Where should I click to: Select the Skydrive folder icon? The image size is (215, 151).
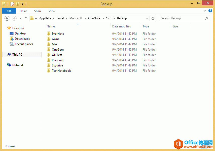(x=49, y=65)
